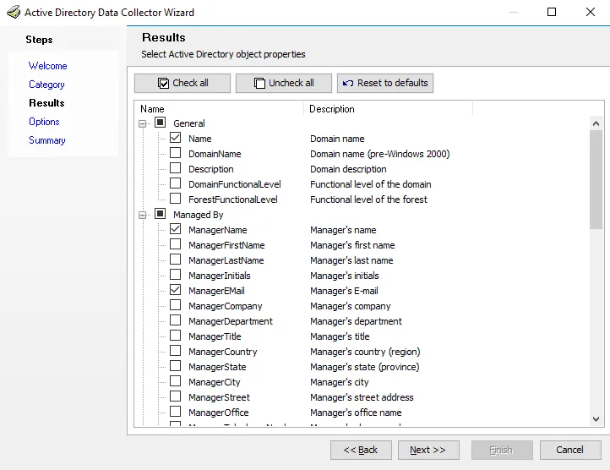610x470 pixels.
Task: Check the ManagerState checkbox
Action: 176,365
